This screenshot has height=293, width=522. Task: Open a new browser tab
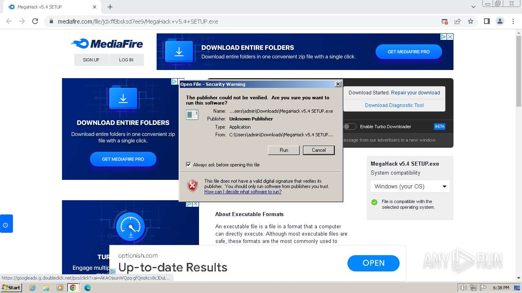tap(110, 7)
